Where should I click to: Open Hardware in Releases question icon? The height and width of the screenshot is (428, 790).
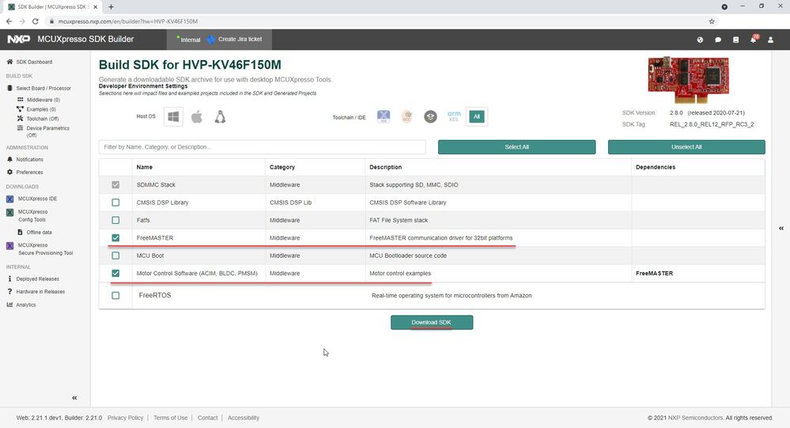9,291
